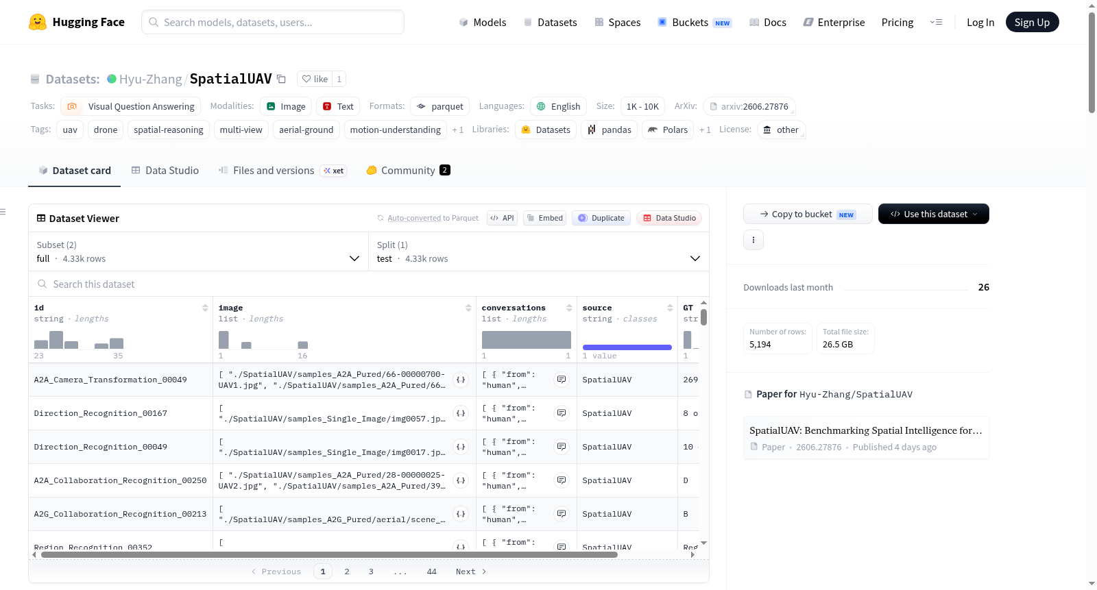1097x590 pixels.
Task: Open the Docs menu item
Action: click(768, 22)
